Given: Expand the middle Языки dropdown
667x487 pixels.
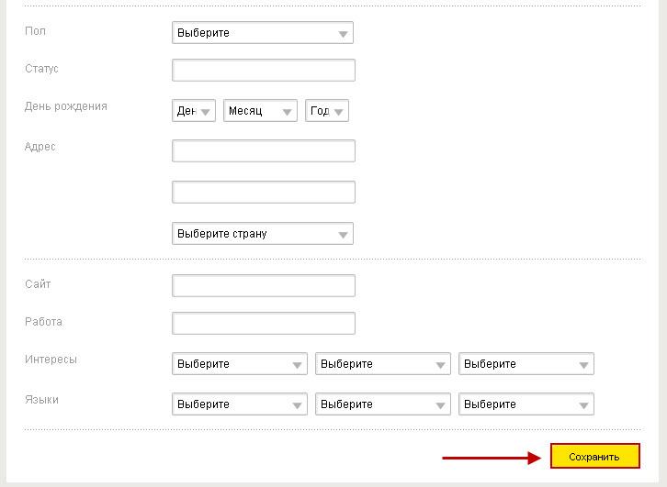Looking at the screenshot, I should pos(382,404).
